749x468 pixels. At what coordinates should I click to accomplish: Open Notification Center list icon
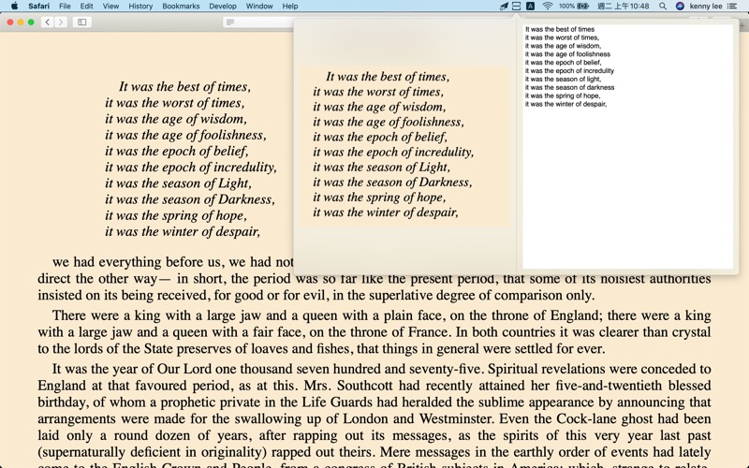(732, 7)
